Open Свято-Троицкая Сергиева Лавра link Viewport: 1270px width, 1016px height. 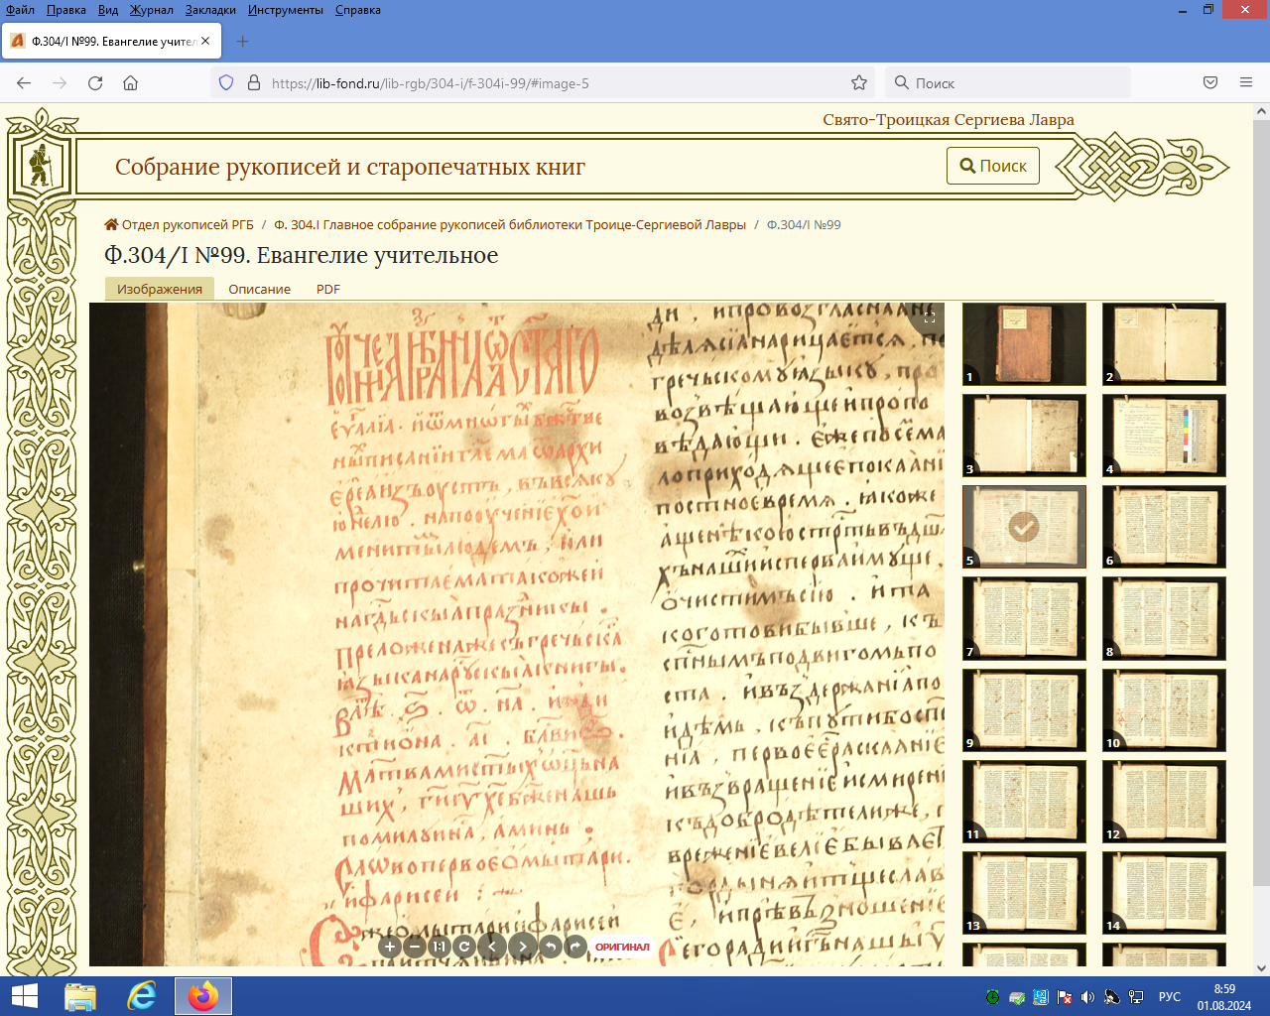pyautogui.click(x=949, y=120)
